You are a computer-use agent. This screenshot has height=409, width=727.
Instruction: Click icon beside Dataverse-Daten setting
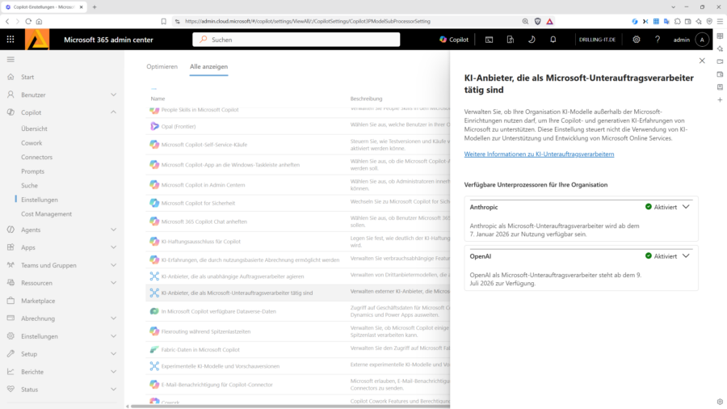pos(154,311)
